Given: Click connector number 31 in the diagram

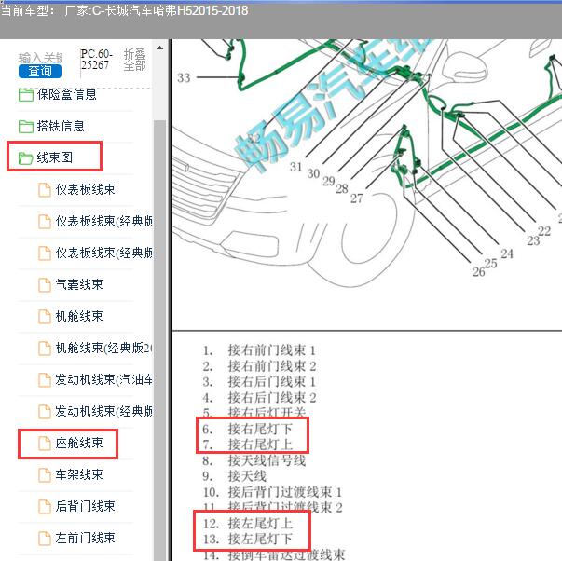Looking at the screenshot, I should pyautogui.click(x=296, y=167).
